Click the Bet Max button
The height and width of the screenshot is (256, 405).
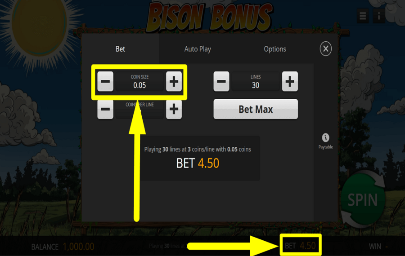pyautogui.click(x=256, y=109)
